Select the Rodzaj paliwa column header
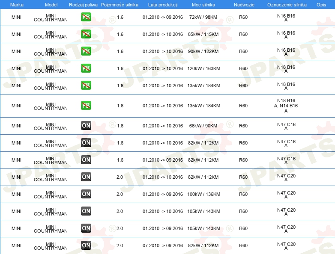Viewport: 335px width, 254px height. point(83,5)
